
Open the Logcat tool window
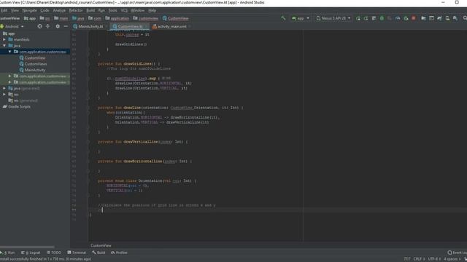(31, 253)
